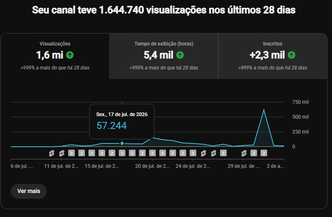
Task: Click the rightmost '2' video badge on the timeline
Action: [x=263, y=153]
